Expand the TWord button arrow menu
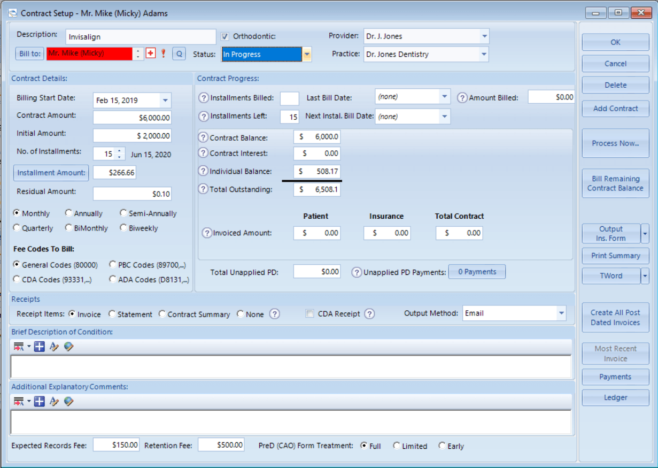 645,276
